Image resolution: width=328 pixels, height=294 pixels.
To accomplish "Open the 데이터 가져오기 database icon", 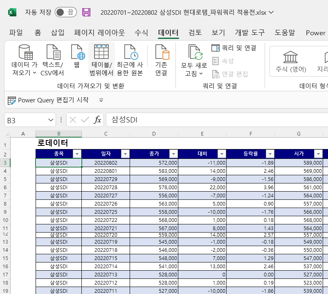I will pos(25,52).
